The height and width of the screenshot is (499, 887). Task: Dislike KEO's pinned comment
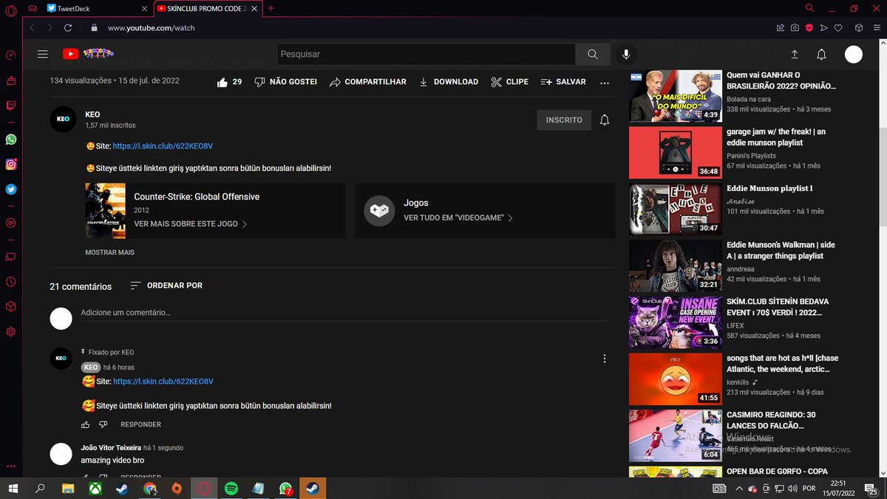point(103,424)
